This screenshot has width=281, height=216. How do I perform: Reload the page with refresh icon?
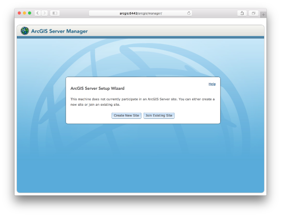tap(189, 13)
